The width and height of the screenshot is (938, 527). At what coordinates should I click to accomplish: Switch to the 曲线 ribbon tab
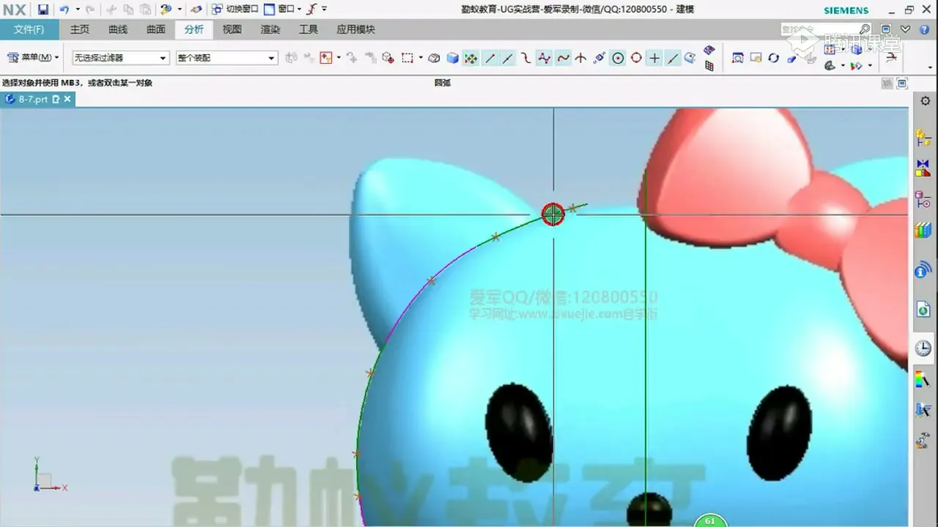point(118,29)
